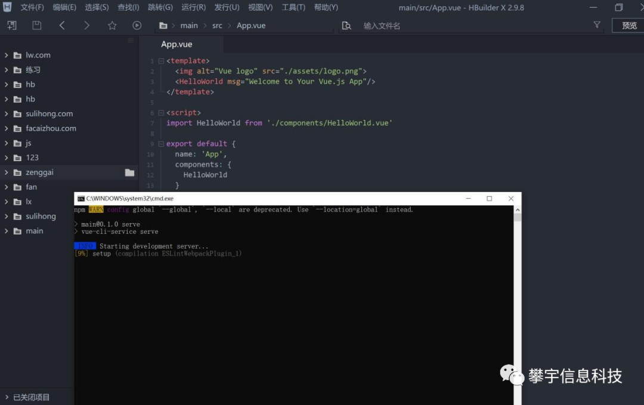Click the file search magnifier icon

[346, 26]
